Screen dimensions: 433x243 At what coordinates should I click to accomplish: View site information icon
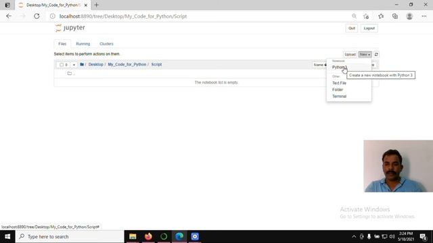click(53, 16)
